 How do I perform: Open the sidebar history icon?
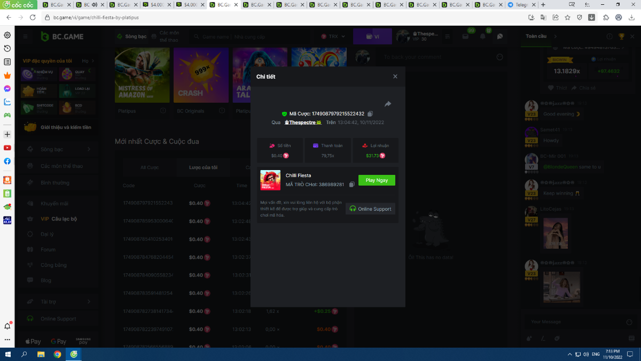click(7, 49)
